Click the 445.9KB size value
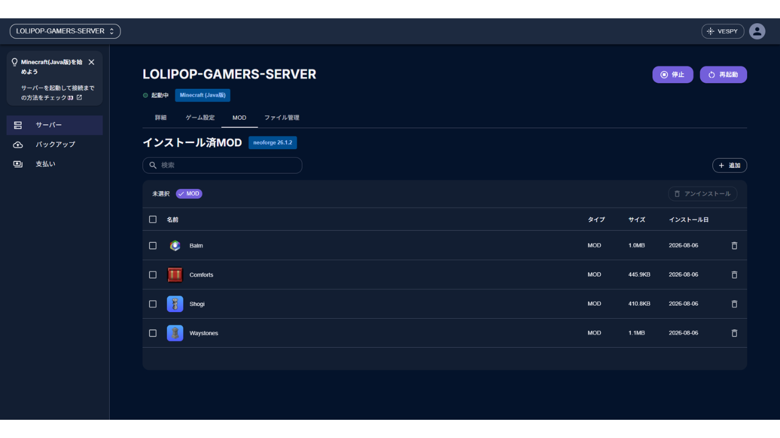Image resolution: width=780 pixels, height=438 pixels. click(x=639, y=275)
